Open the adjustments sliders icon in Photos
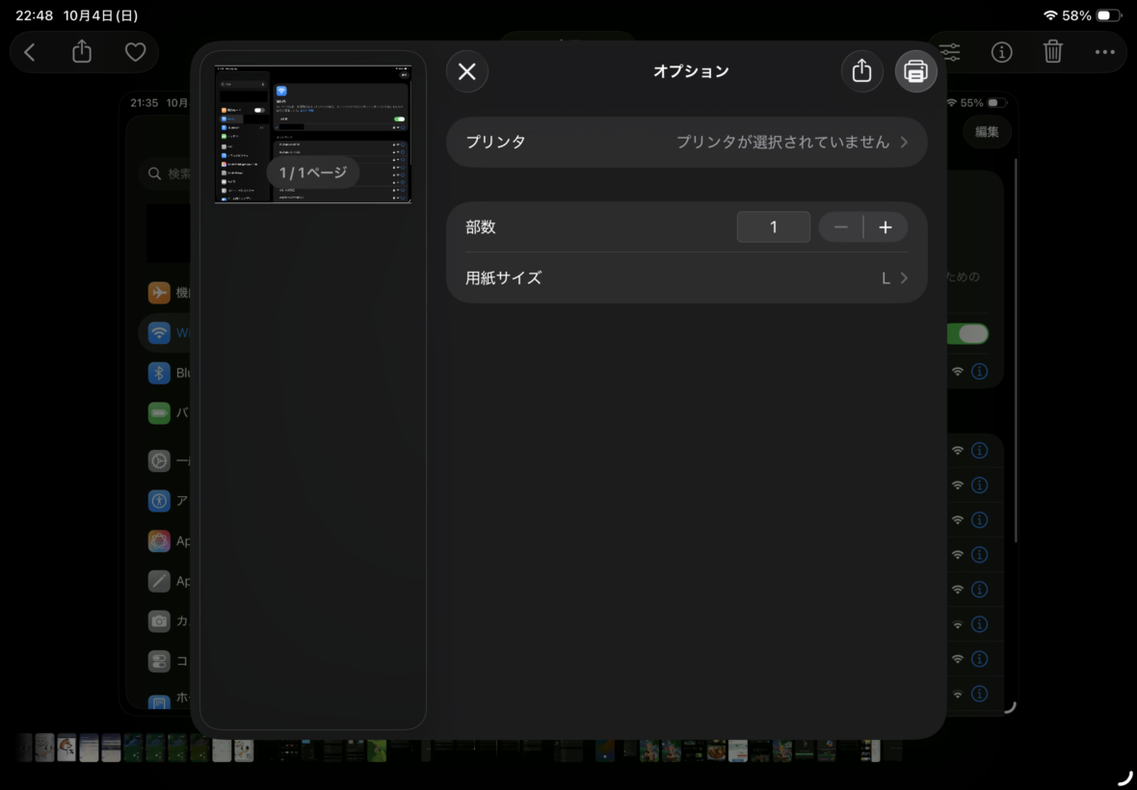 click(950, 52)
